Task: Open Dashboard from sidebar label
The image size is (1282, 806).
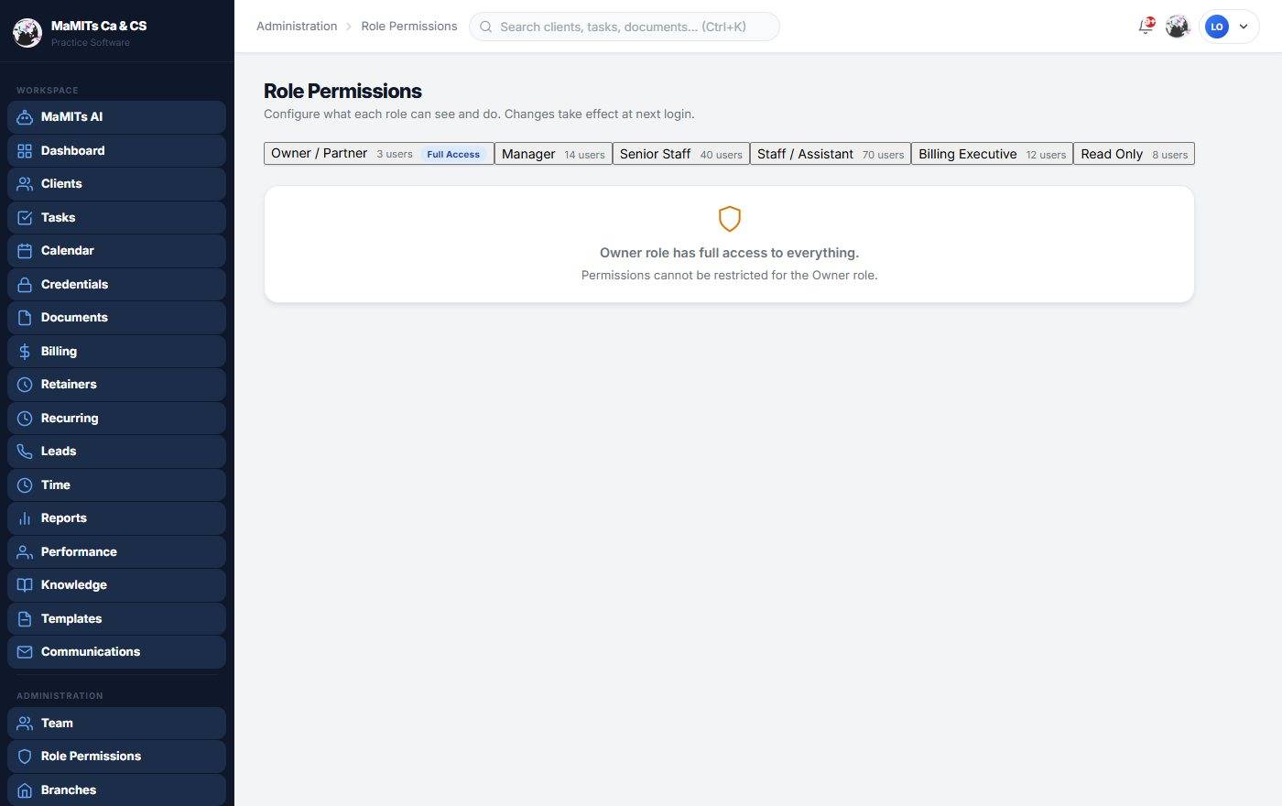Action: point(73,151)
